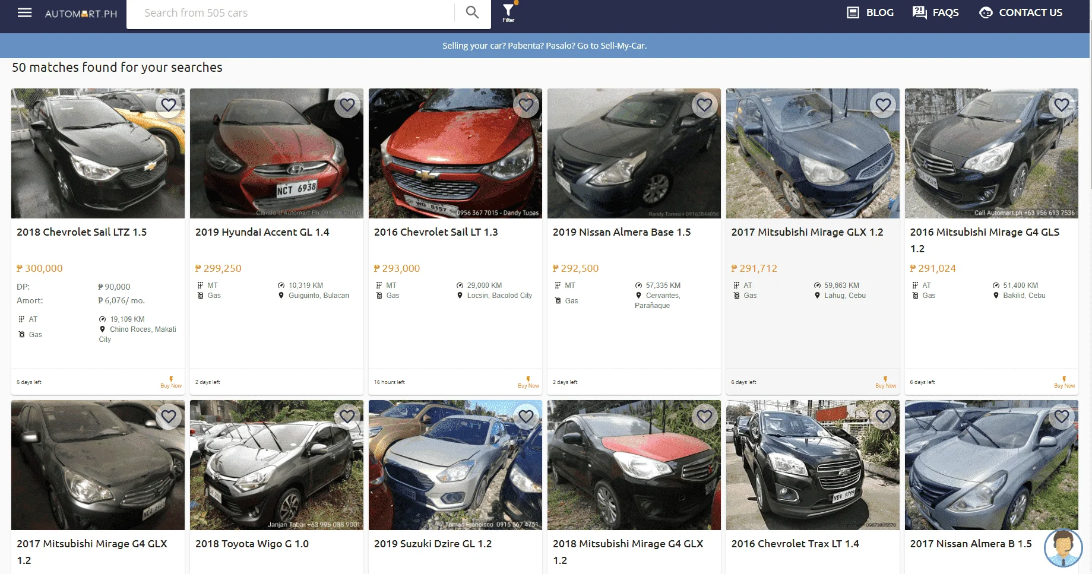
Task: Open the '2016 Chevrolet Sail LT 1.3' title
Action: pos(436,232)
